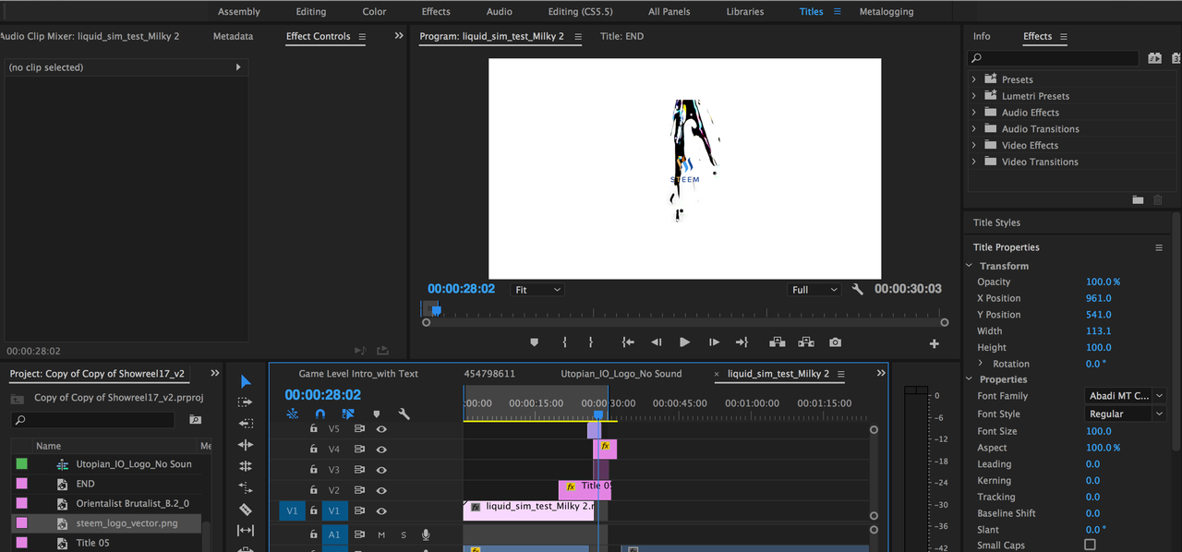The image size is (1182, 552).
Task: Click the Mark Out bracket button
Action: 591,342
